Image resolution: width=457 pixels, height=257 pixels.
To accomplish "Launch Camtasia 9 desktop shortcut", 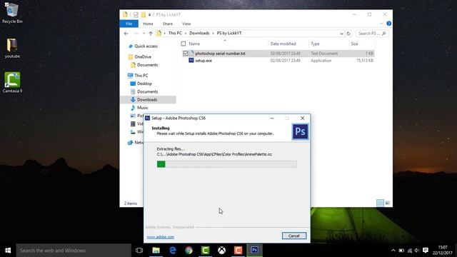I will pos(12,83).
